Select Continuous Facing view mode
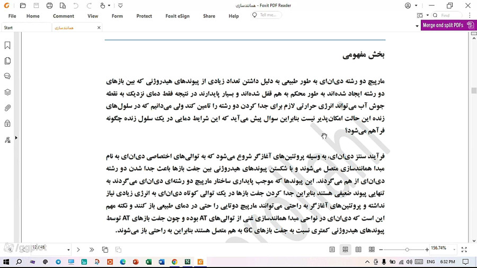The width and height of the screenshot is (477, 268). [x=372, y=249]
